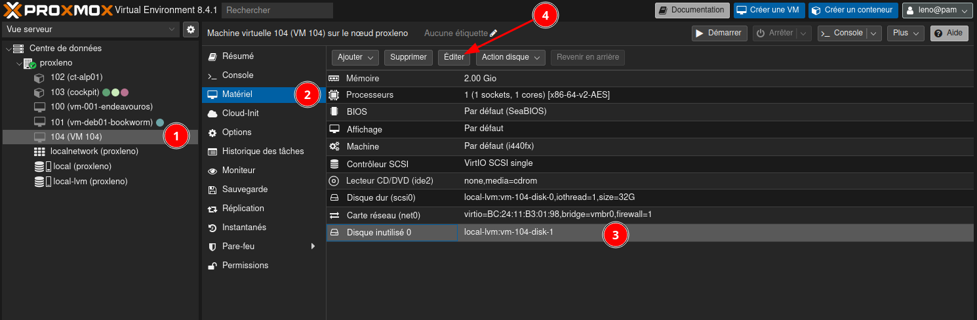This screenshot has width=977, height=320.
Task: Click the Rechercher search field
Action: (x=277, y=10)
